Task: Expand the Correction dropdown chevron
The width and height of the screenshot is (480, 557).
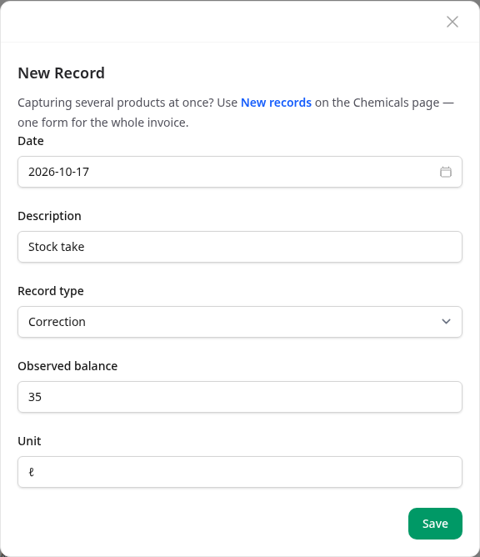Action: (x=446, y=322)
